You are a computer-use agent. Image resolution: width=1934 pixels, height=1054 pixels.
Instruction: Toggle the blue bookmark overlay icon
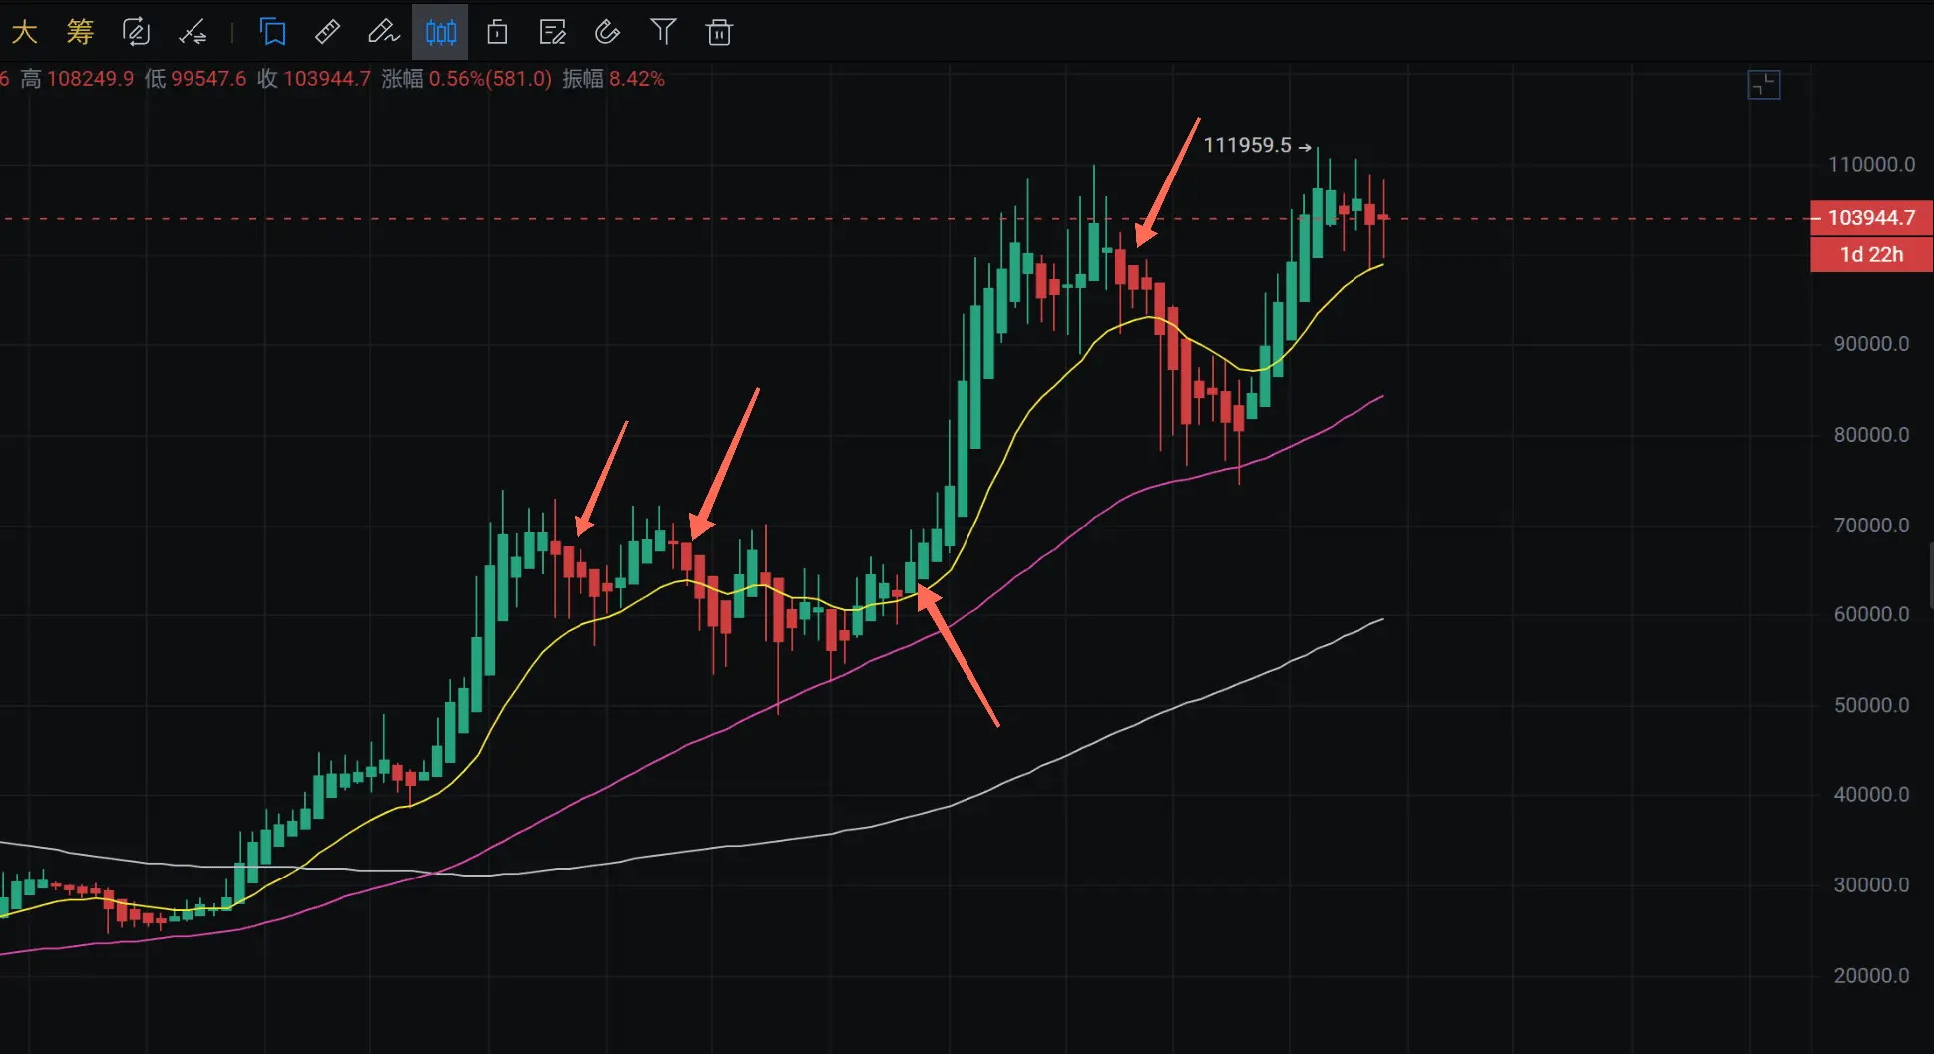point(272,32)
